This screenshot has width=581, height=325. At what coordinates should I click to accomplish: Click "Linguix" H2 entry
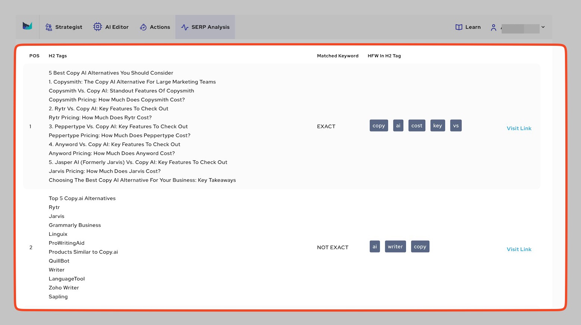click(x=58, y=234)
